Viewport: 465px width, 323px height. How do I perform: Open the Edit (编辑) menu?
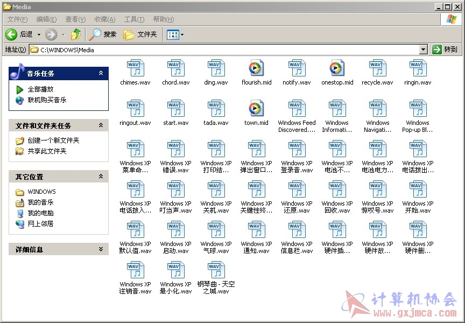pos(46,19)
